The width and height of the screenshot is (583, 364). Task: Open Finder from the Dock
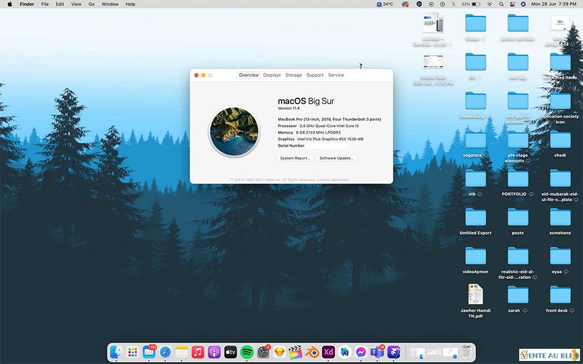coord(117,352)
